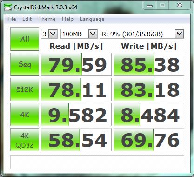194x177 pixels.
Task: Select the 4K write value 8.484
Action: coord(149,115)
